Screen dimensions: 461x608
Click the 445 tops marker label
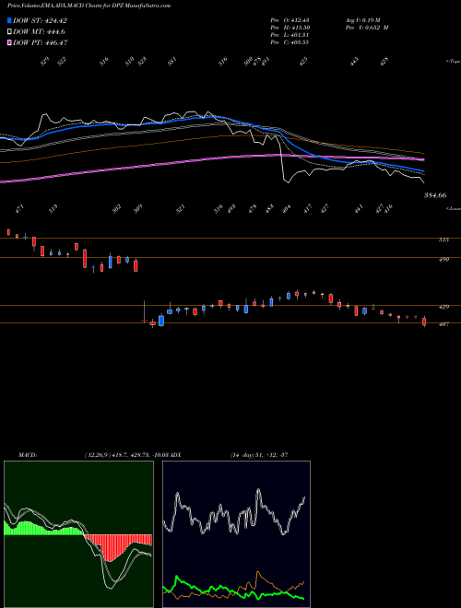pos(354,61)
